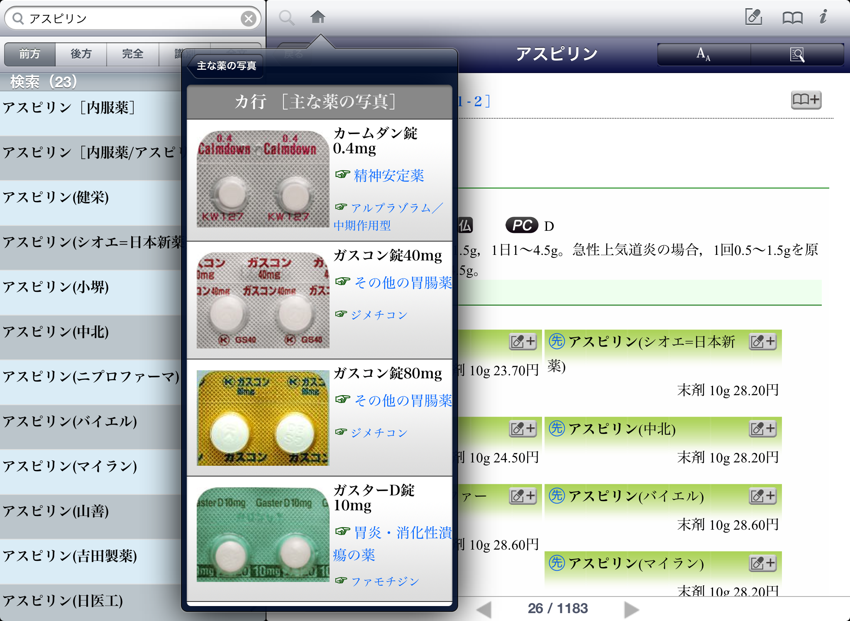Change font size with A button
850x621 pixels.
703,54
